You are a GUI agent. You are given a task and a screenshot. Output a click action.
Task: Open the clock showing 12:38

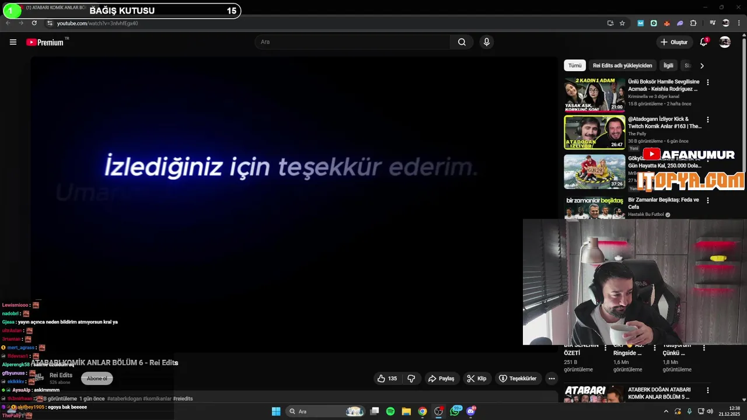point(729,411)
